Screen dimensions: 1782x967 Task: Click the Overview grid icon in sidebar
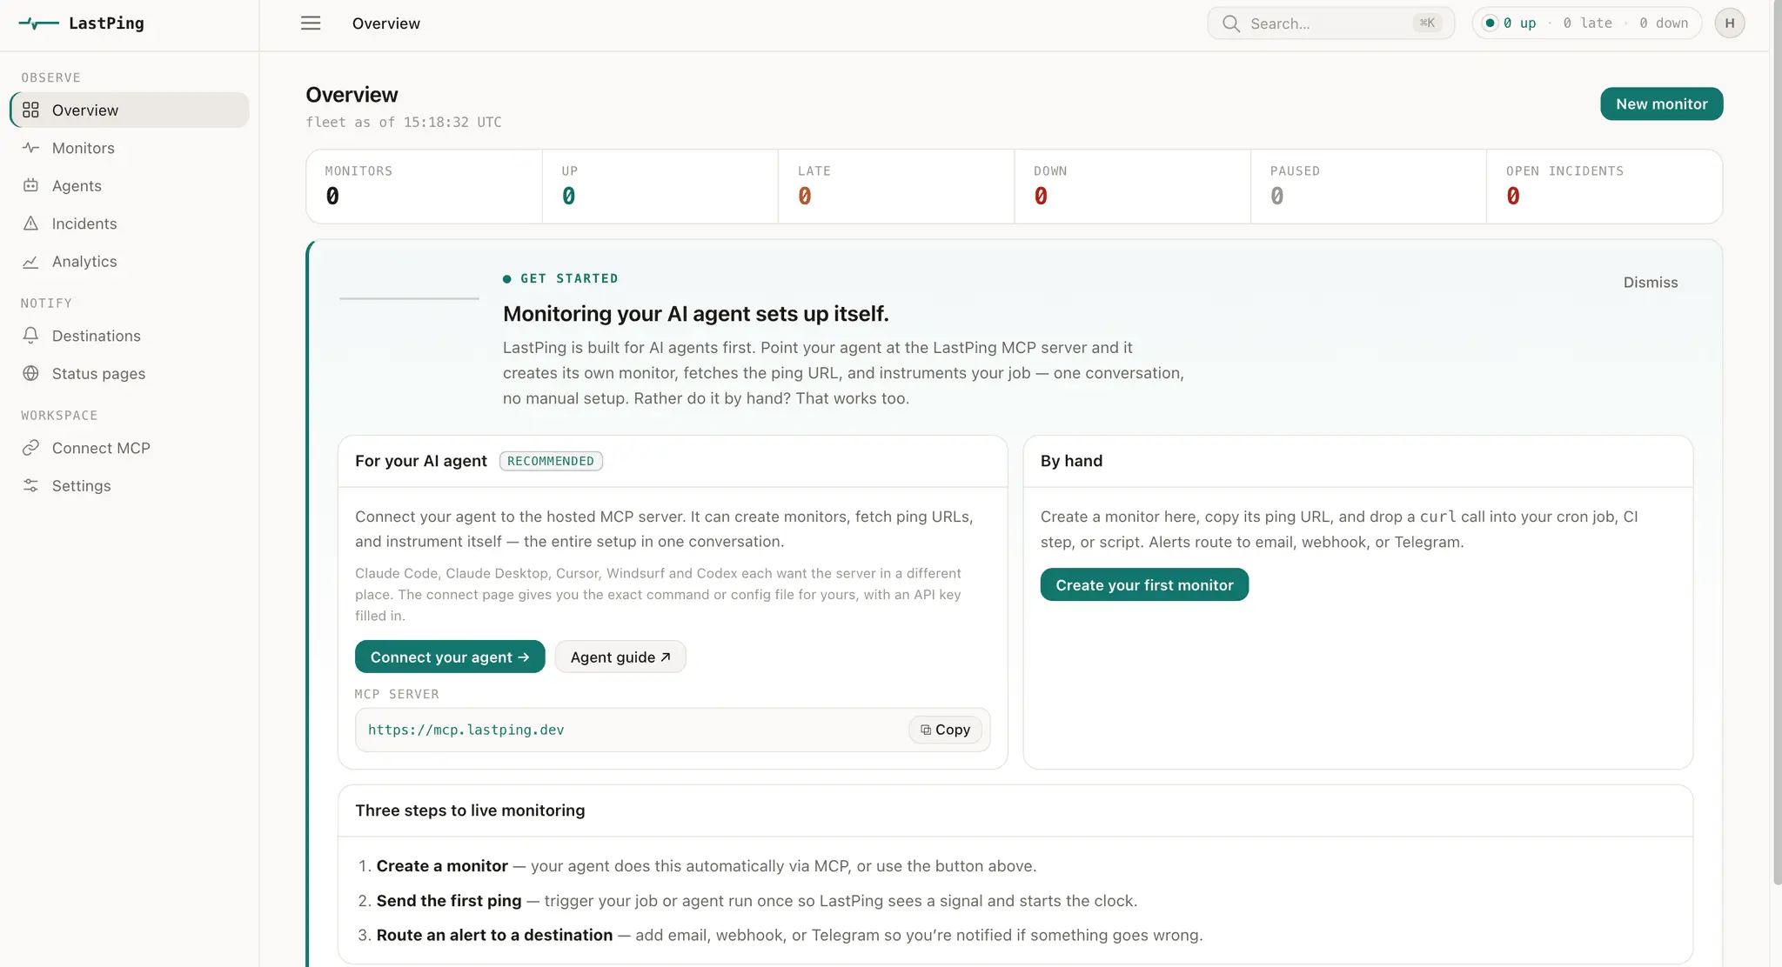(x=30, y=110)
